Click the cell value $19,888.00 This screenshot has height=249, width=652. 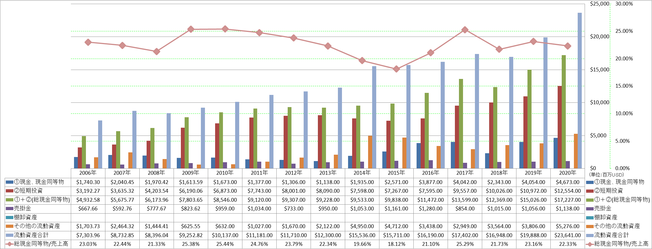coord(533,235)
